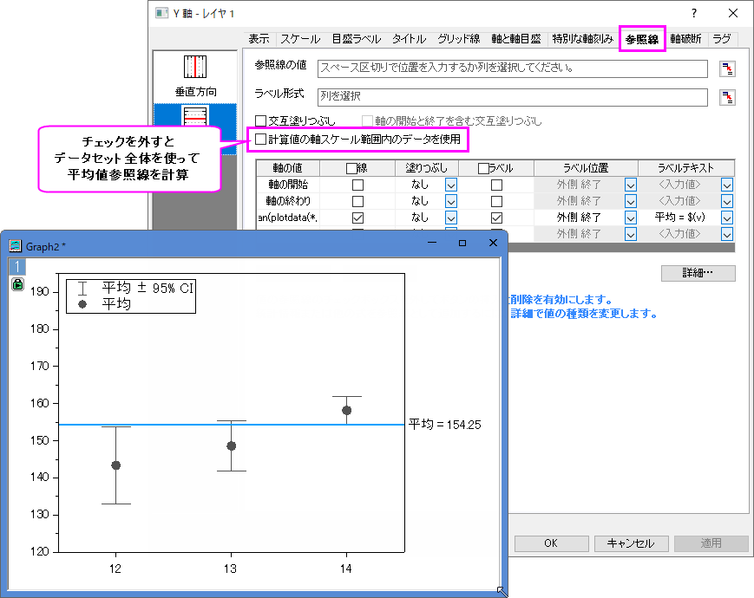Click the help question mark in the dialog
The width and height of the screenshot is (754, 598).
click(693, 13)
